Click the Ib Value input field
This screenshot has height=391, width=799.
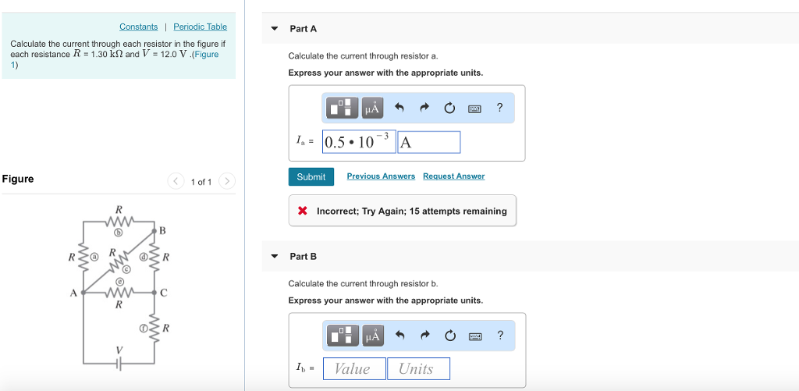point(352,369)
